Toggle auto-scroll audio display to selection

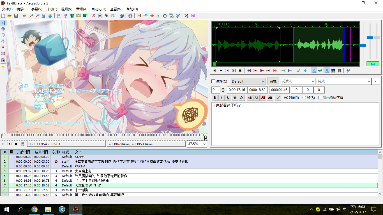tap(327, 71)
